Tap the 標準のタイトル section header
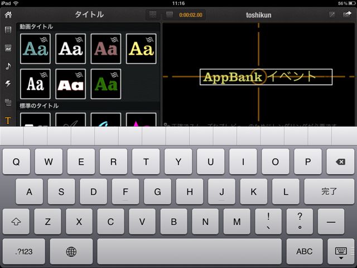The height and width of the screenshot is (268, 357). pos(39,106)
